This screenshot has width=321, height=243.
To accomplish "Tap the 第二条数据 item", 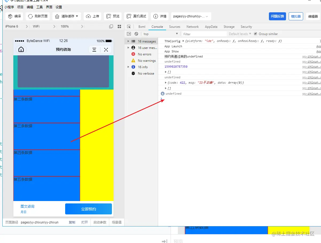I will 47,110.
